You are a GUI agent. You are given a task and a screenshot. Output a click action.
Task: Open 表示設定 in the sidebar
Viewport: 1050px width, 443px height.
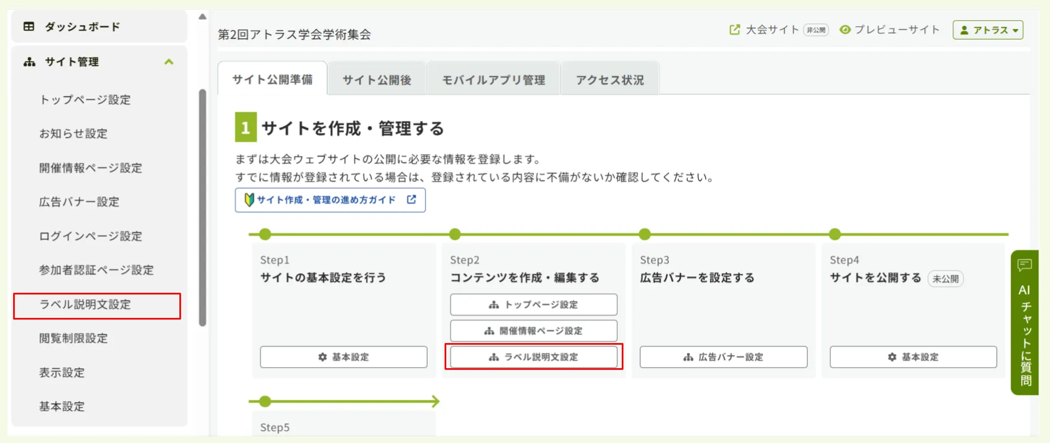(x=62, y=373)
